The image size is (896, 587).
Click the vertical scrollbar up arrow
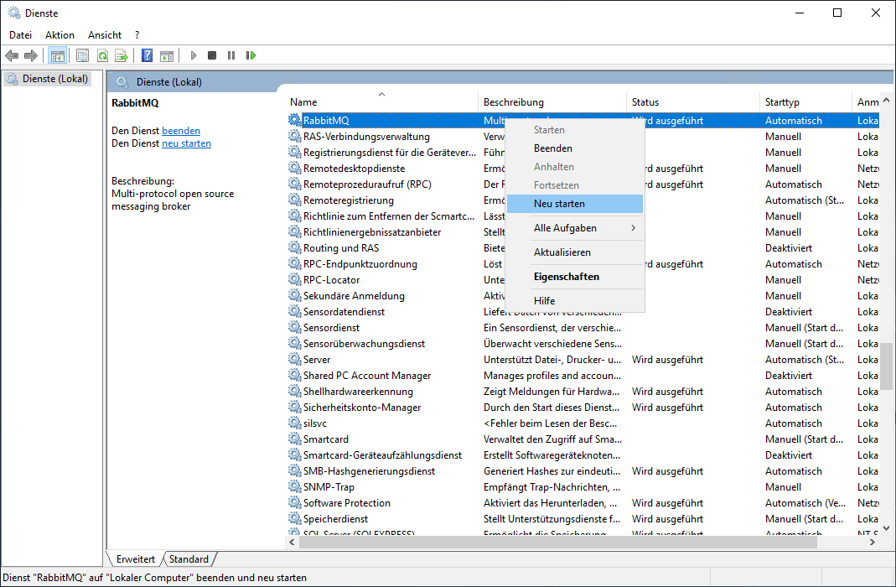pyautogui.click(x=886, y=100)
